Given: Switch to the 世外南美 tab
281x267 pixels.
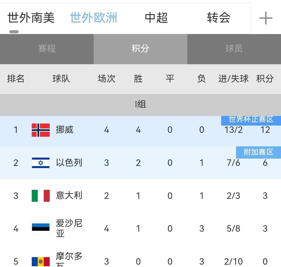Looking at the screenshot, I should [x=31, y=18].
